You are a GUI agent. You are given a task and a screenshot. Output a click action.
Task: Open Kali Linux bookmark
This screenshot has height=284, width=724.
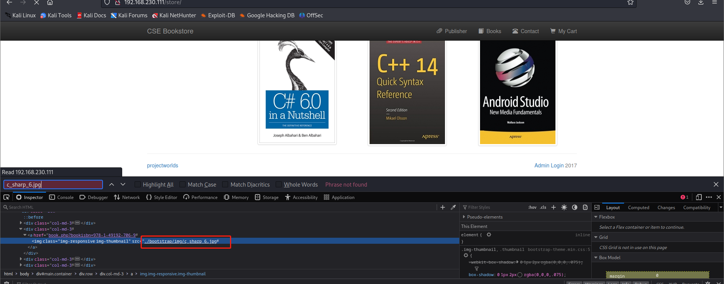click(20, 15)
